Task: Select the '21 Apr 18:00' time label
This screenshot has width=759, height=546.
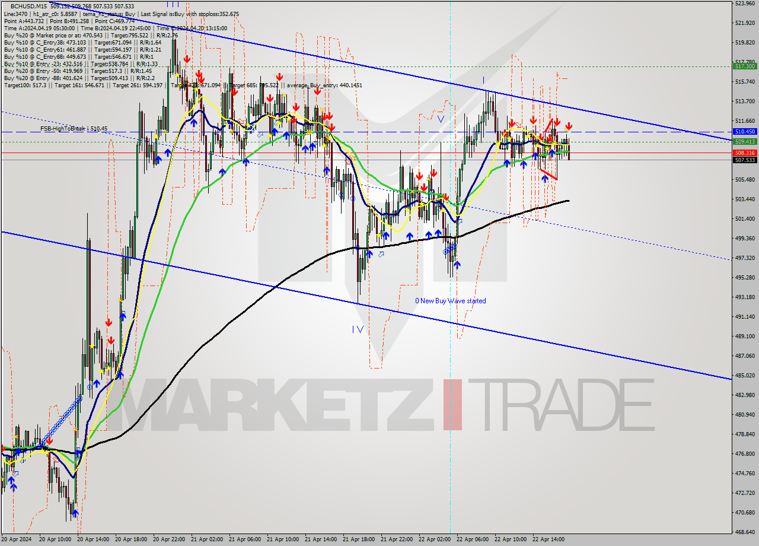Action: (359, 540)
